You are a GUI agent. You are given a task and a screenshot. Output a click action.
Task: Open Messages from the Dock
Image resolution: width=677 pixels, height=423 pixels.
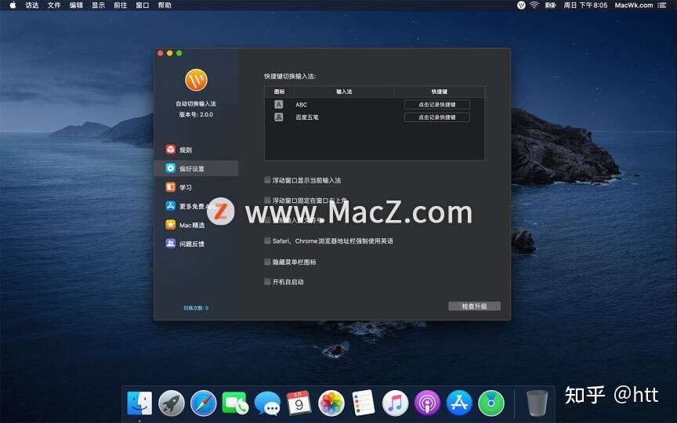[x=267, y=403]
